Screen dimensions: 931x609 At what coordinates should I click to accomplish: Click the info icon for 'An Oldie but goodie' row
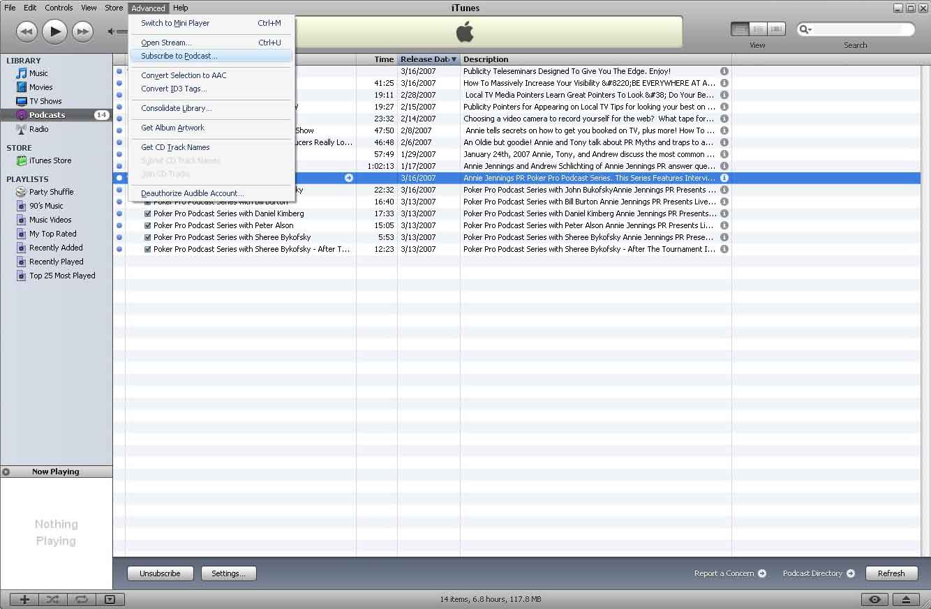click(x=724, y=142)
